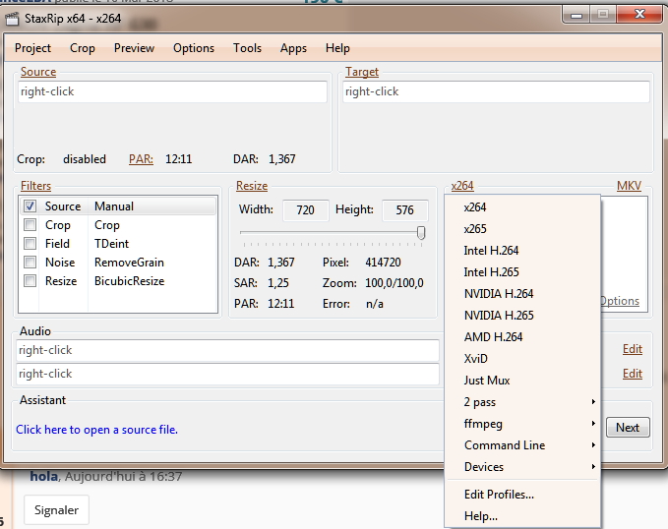Click the PAR link in Source panel

[141, 159]
